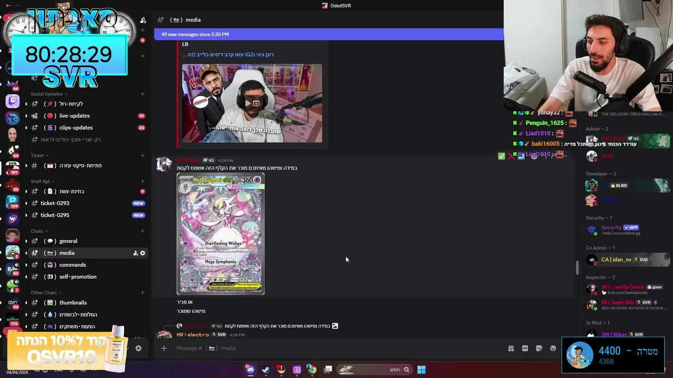Image resolution: width=673 pixels, height=378 pixels.
Task: Create channel in Staff Apl category
Action: (142, 181)
